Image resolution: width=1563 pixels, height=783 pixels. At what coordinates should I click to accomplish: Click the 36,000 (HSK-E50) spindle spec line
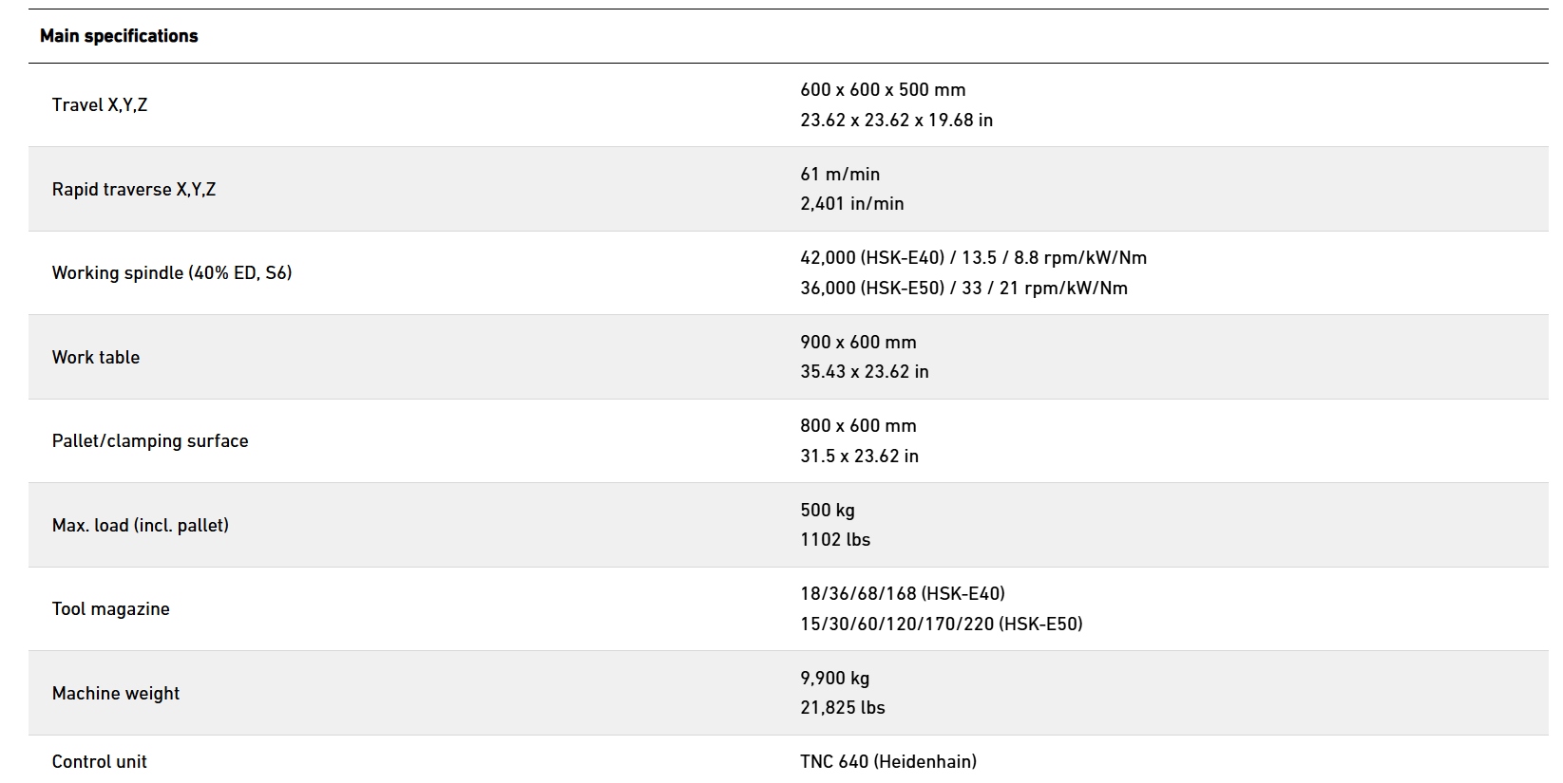point(963,289)
